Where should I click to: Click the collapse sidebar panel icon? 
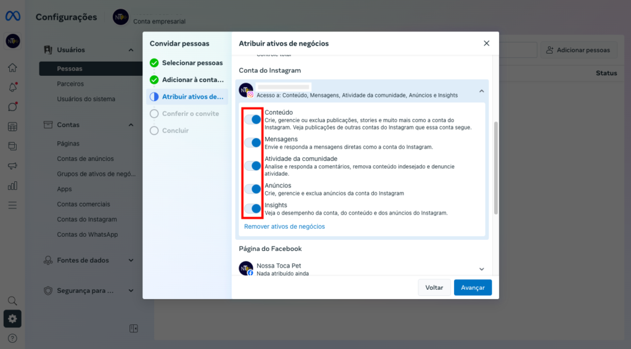(134, 329)
